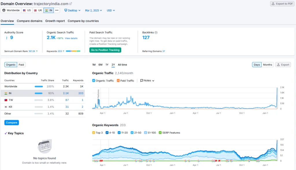Switch distribution view to Organic
This screenshot has height=170, width=296.
[x=11, y=65]
